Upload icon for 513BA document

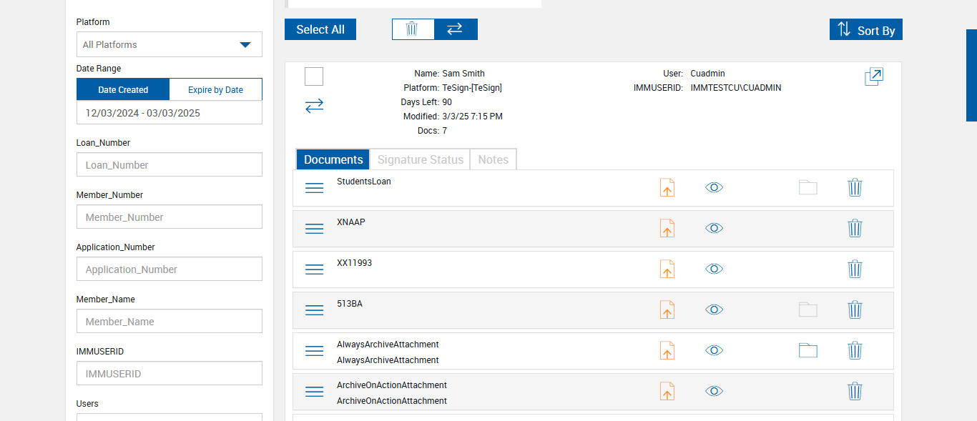pos(667,310)
